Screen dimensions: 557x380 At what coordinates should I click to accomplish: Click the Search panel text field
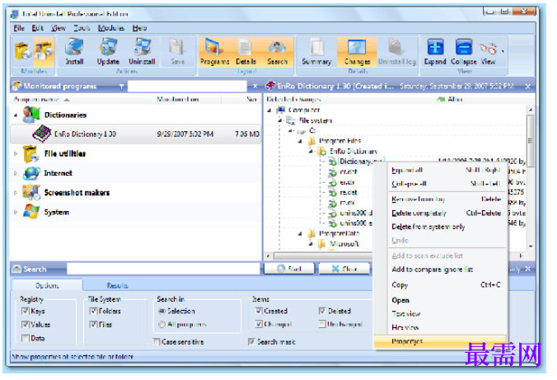point(163,269)
